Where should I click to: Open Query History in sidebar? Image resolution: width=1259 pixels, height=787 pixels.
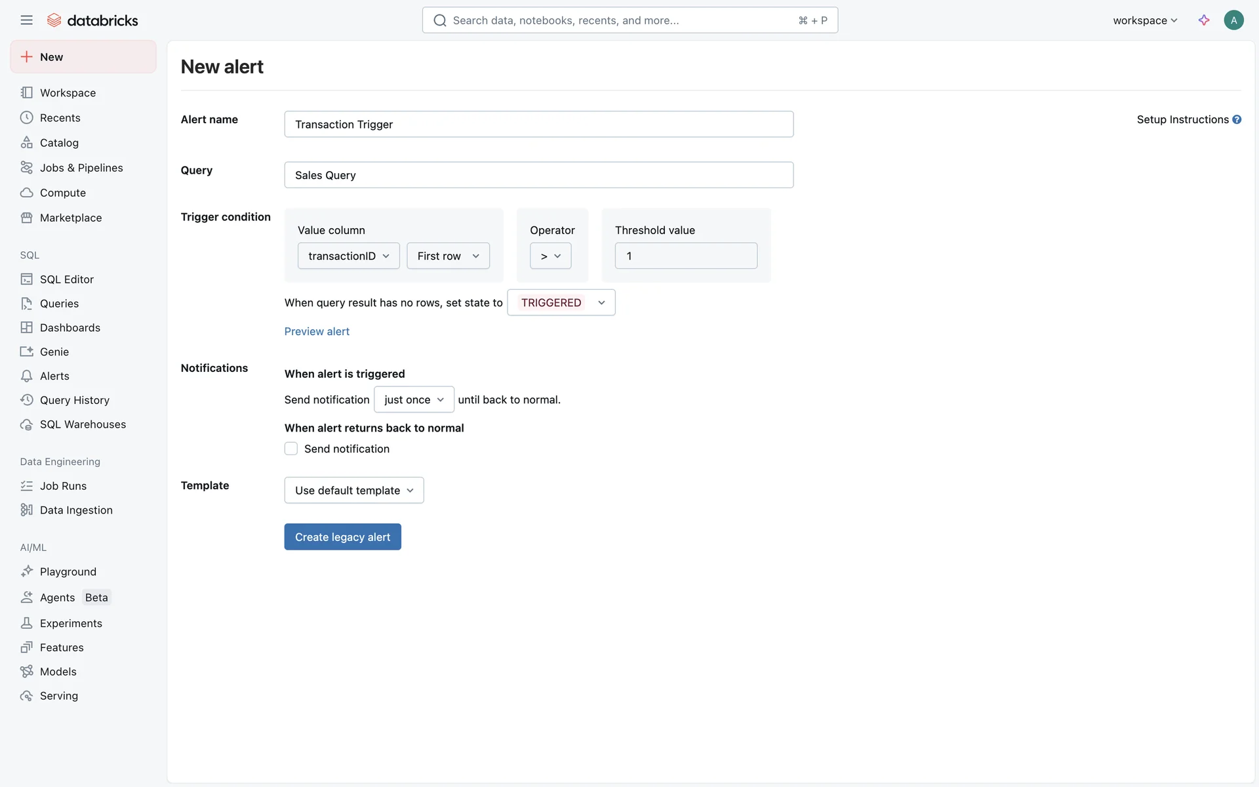coord(74,400)
